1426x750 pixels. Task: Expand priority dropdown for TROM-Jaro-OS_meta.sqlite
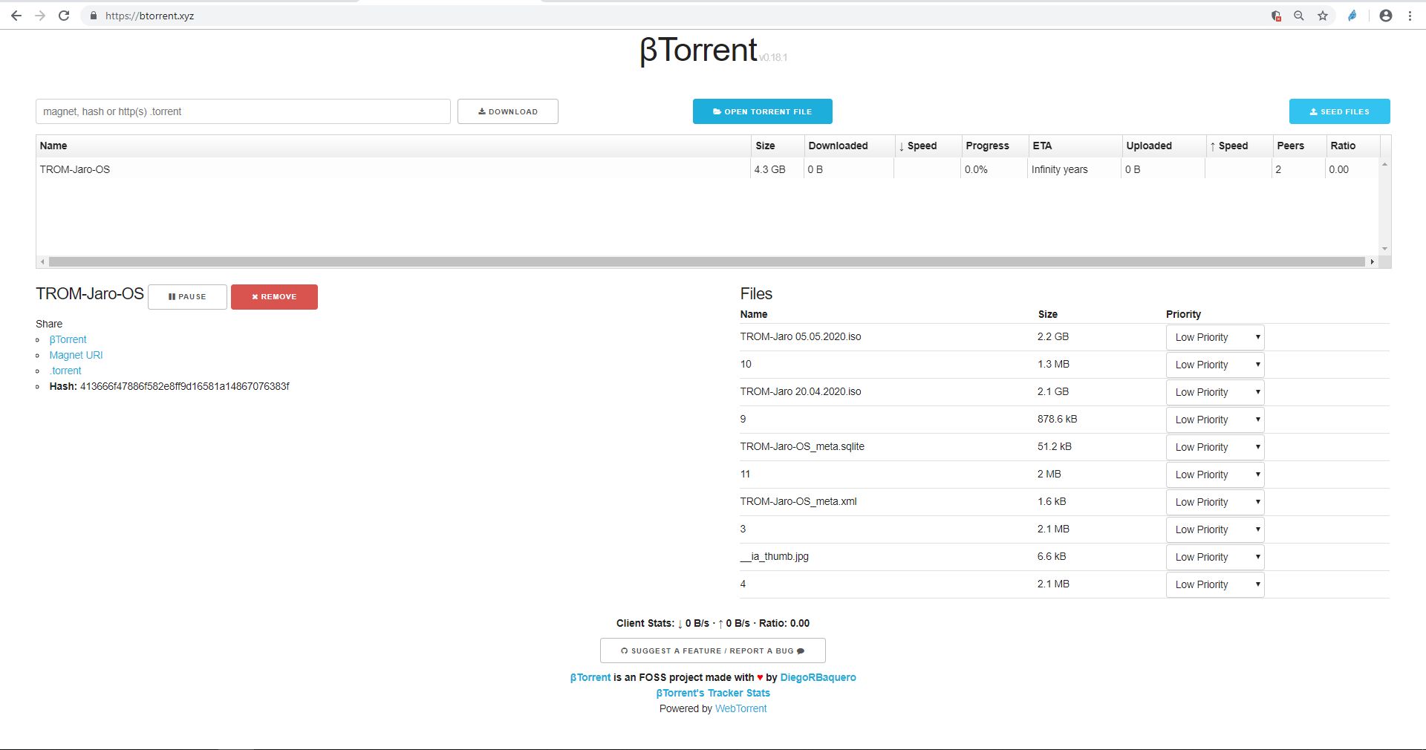pyautogui.click(x=1215, y=447)
